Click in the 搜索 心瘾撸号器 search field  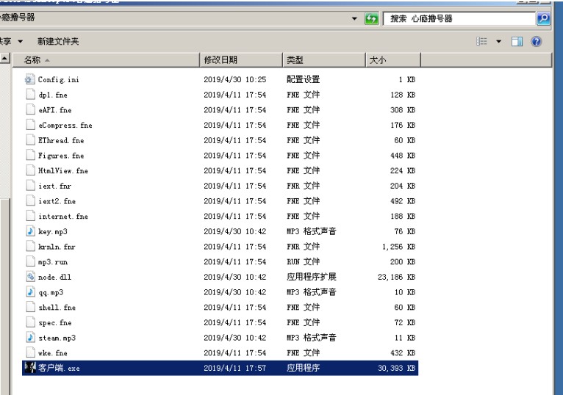(x=459, y=18)
